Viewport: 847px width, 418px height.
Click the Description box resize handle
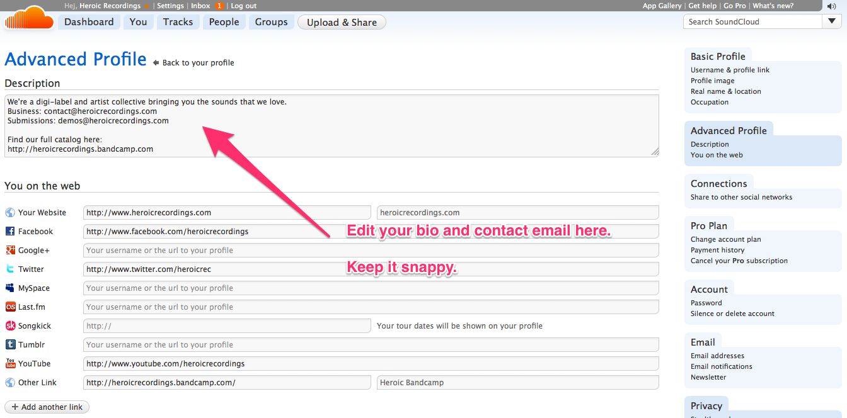(655, 152)
